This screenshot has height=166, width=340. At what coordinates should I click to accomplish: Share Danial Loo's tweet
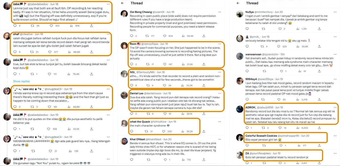click(x=203, y=114)
